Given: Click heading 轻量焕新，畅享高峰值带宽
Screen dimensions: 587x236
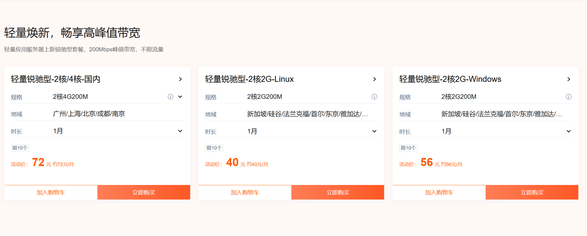Looking at the screenshot, I should (72, 33).
